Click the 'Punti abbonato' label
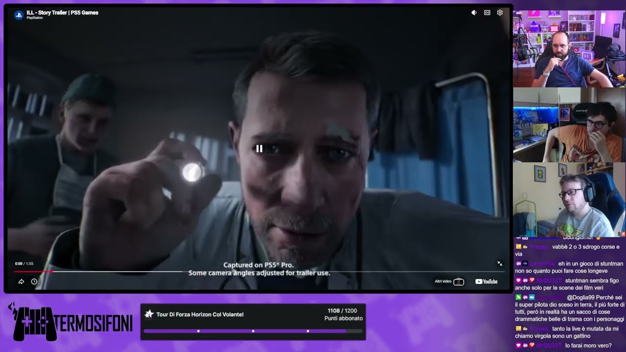This screenshot has height=352, width=626. click(343, 318)
